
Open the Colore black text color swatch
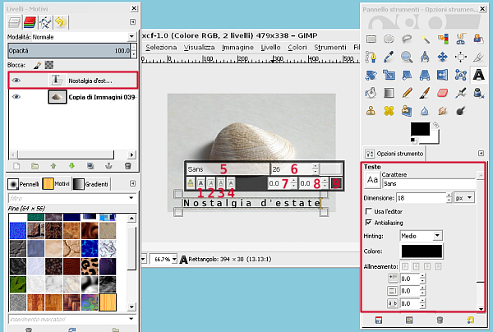[x=421, y=251]
